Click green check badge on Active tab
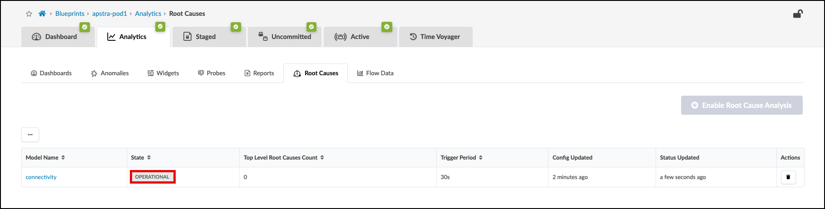 point(386,27)
